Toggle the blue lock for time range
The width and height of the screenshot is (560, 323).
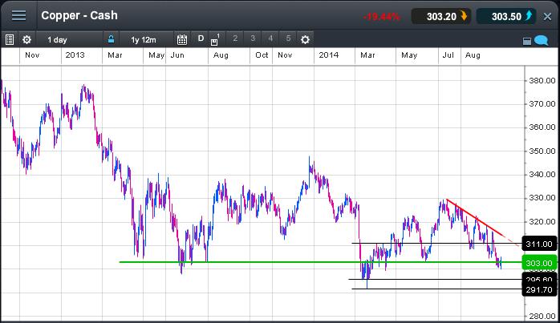coord(112,39)
